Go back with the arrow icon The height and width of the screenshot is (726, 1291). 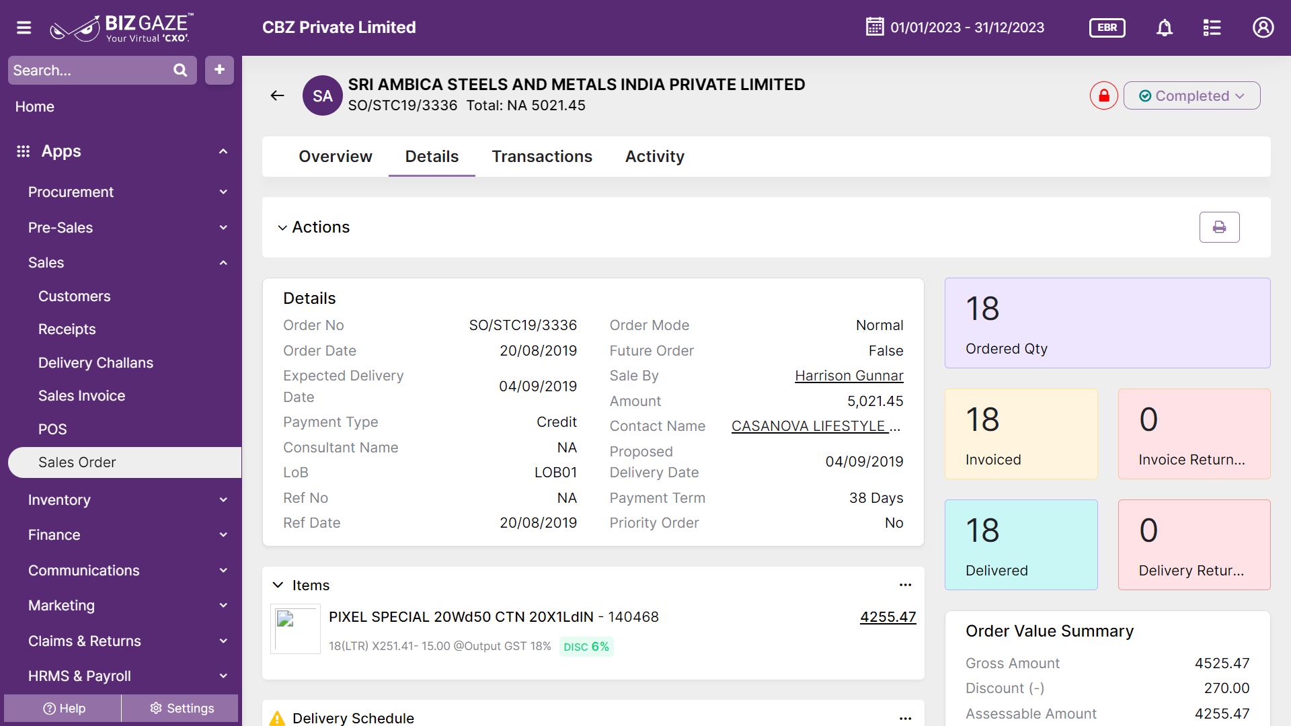click(278, 95)
